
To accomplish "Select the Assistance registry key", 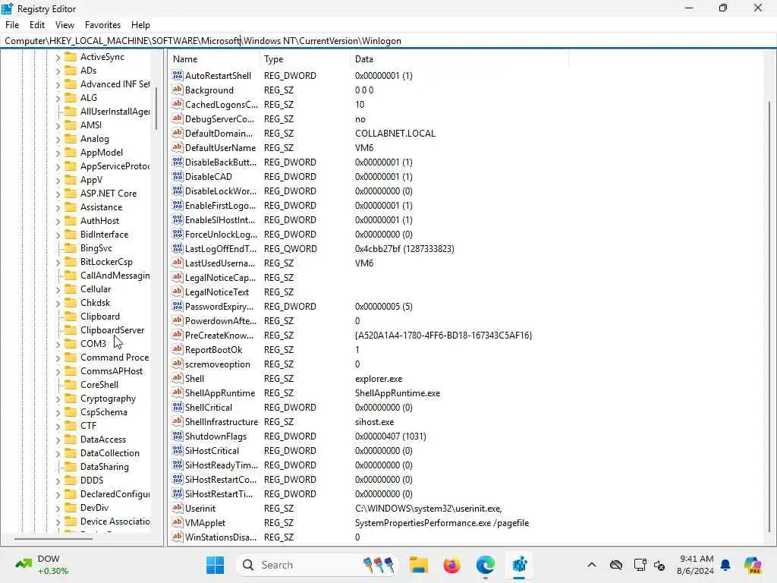I will coord(101,207).
